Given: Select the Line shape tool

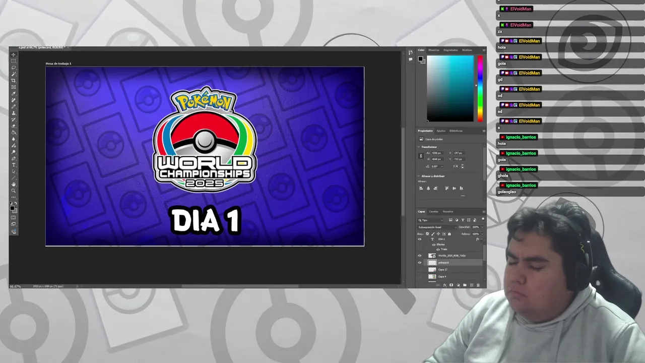Looking at the screenshot, I should (14, 178).
